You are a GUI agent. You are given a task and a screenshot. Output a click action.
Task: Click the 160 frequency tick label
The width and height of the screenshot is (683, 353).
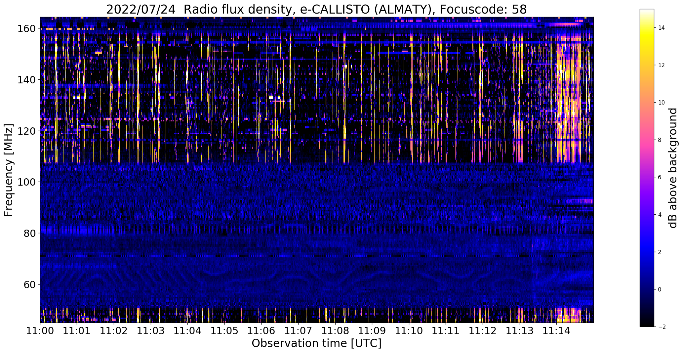[x=26, y=29]
